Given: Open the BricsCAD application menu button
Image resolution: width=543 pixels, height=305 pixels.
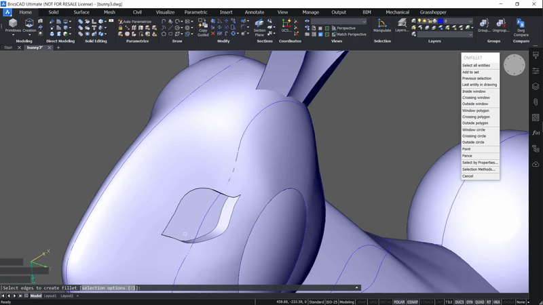Looking at the screenshot, I should click(x=7, y=12).
